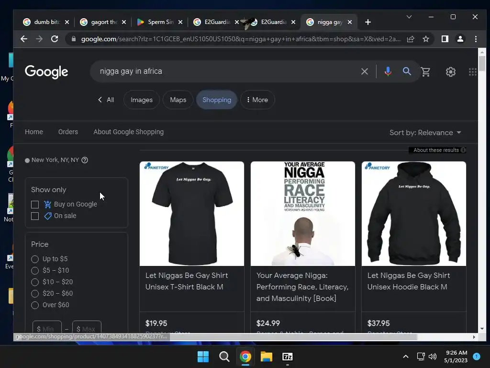Open Chrome's tab search chevron
The image size is (490, 368).
point(409,17)
